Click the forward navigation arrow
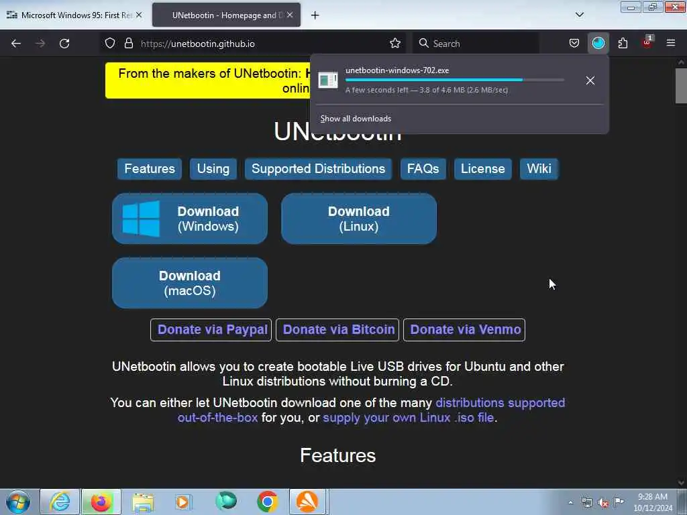Screen dimensions: 687x515 pyautogui.click(x=40, y=44)
